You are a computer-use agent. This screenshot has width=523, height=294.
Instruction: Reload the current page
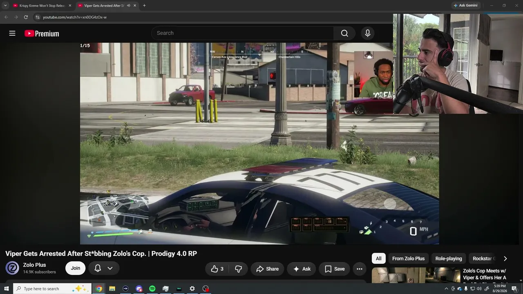tap(26, 17)
